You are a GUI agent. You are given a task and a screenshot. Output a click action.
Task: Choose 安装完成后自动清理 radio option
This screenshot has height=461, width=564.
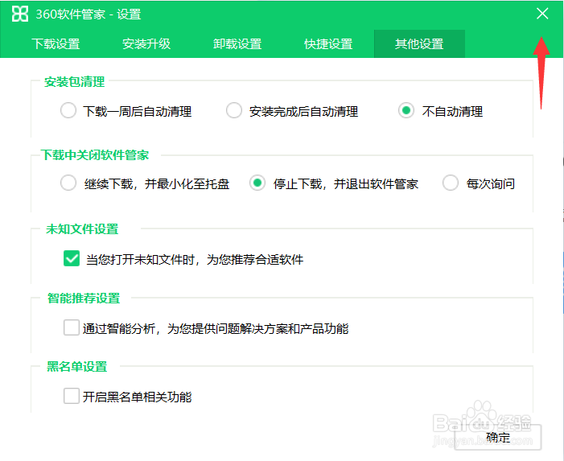pos(234,110)
